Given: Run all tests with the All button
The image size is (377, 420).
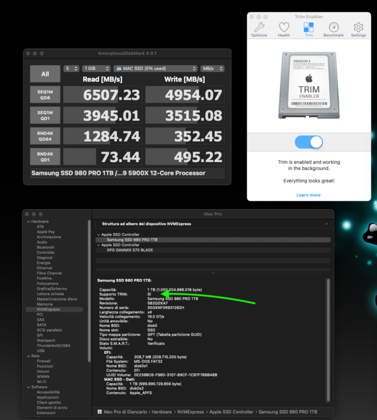Looking at the screenshot, I should tap(45, 74).
